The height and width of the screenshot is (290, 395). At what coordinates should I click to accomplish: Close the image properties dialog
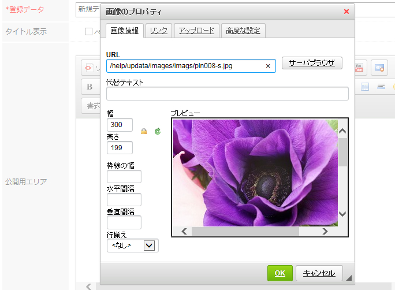coord(346,12)
